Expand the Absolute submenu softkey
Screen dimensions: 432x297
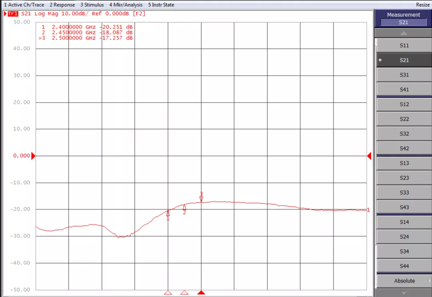pos(404,281)
